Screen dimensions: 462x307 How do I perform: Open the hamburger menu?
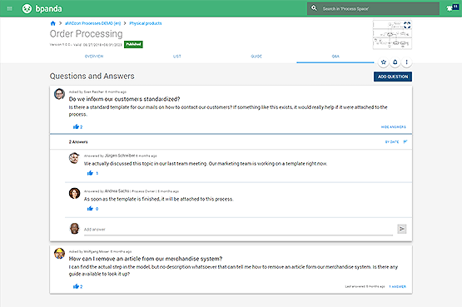pyautogui.click(x=9, y=8)
